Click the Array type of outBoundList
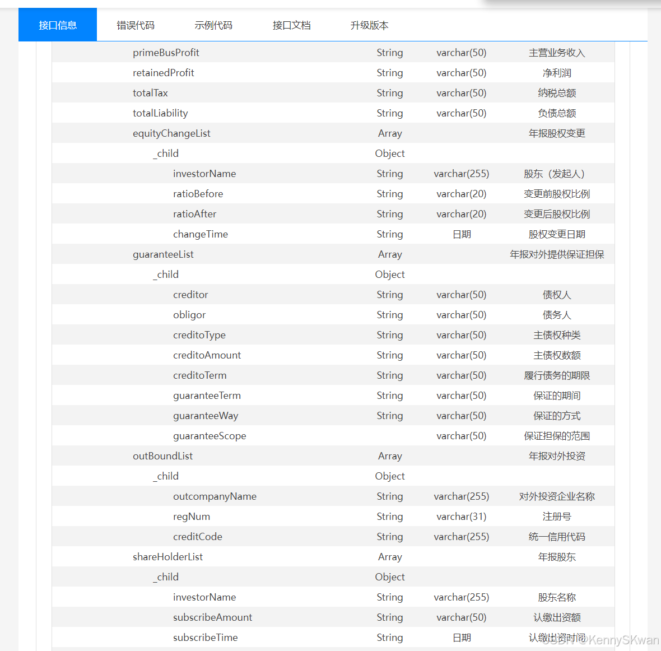This screenshot has width=661, height=651. [390, 456]
